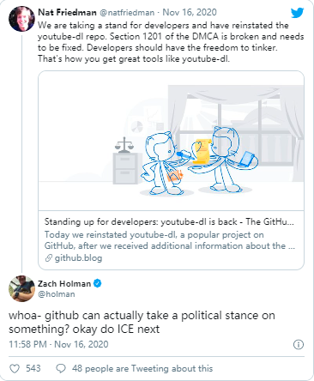
Task: Click Zach Holman's verified badge
Action: click(x=98, y=283)
